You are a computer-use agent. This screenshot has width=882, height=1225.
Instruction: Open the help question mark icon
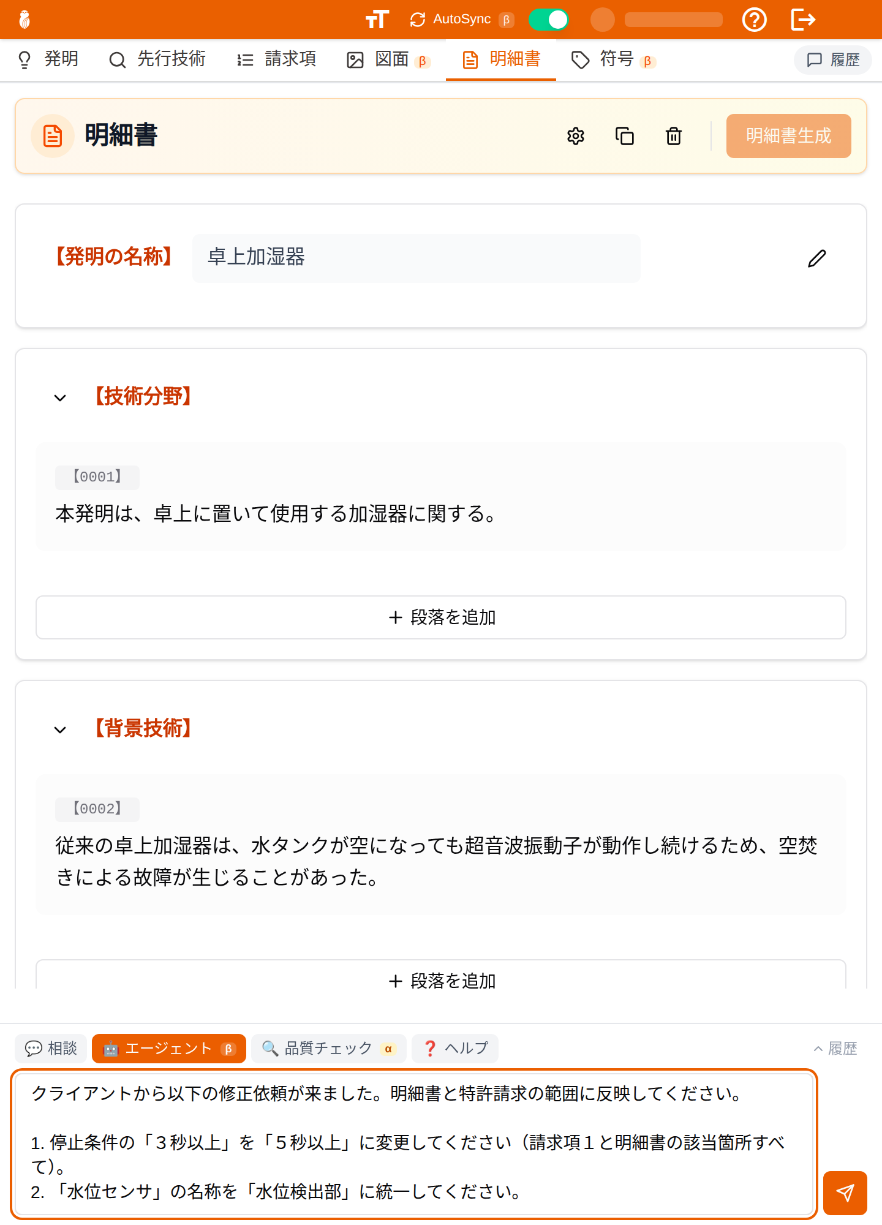point(754,20)
